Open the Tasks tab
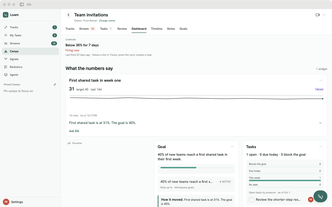The image size is (332, 207). (x=106, y=29)
